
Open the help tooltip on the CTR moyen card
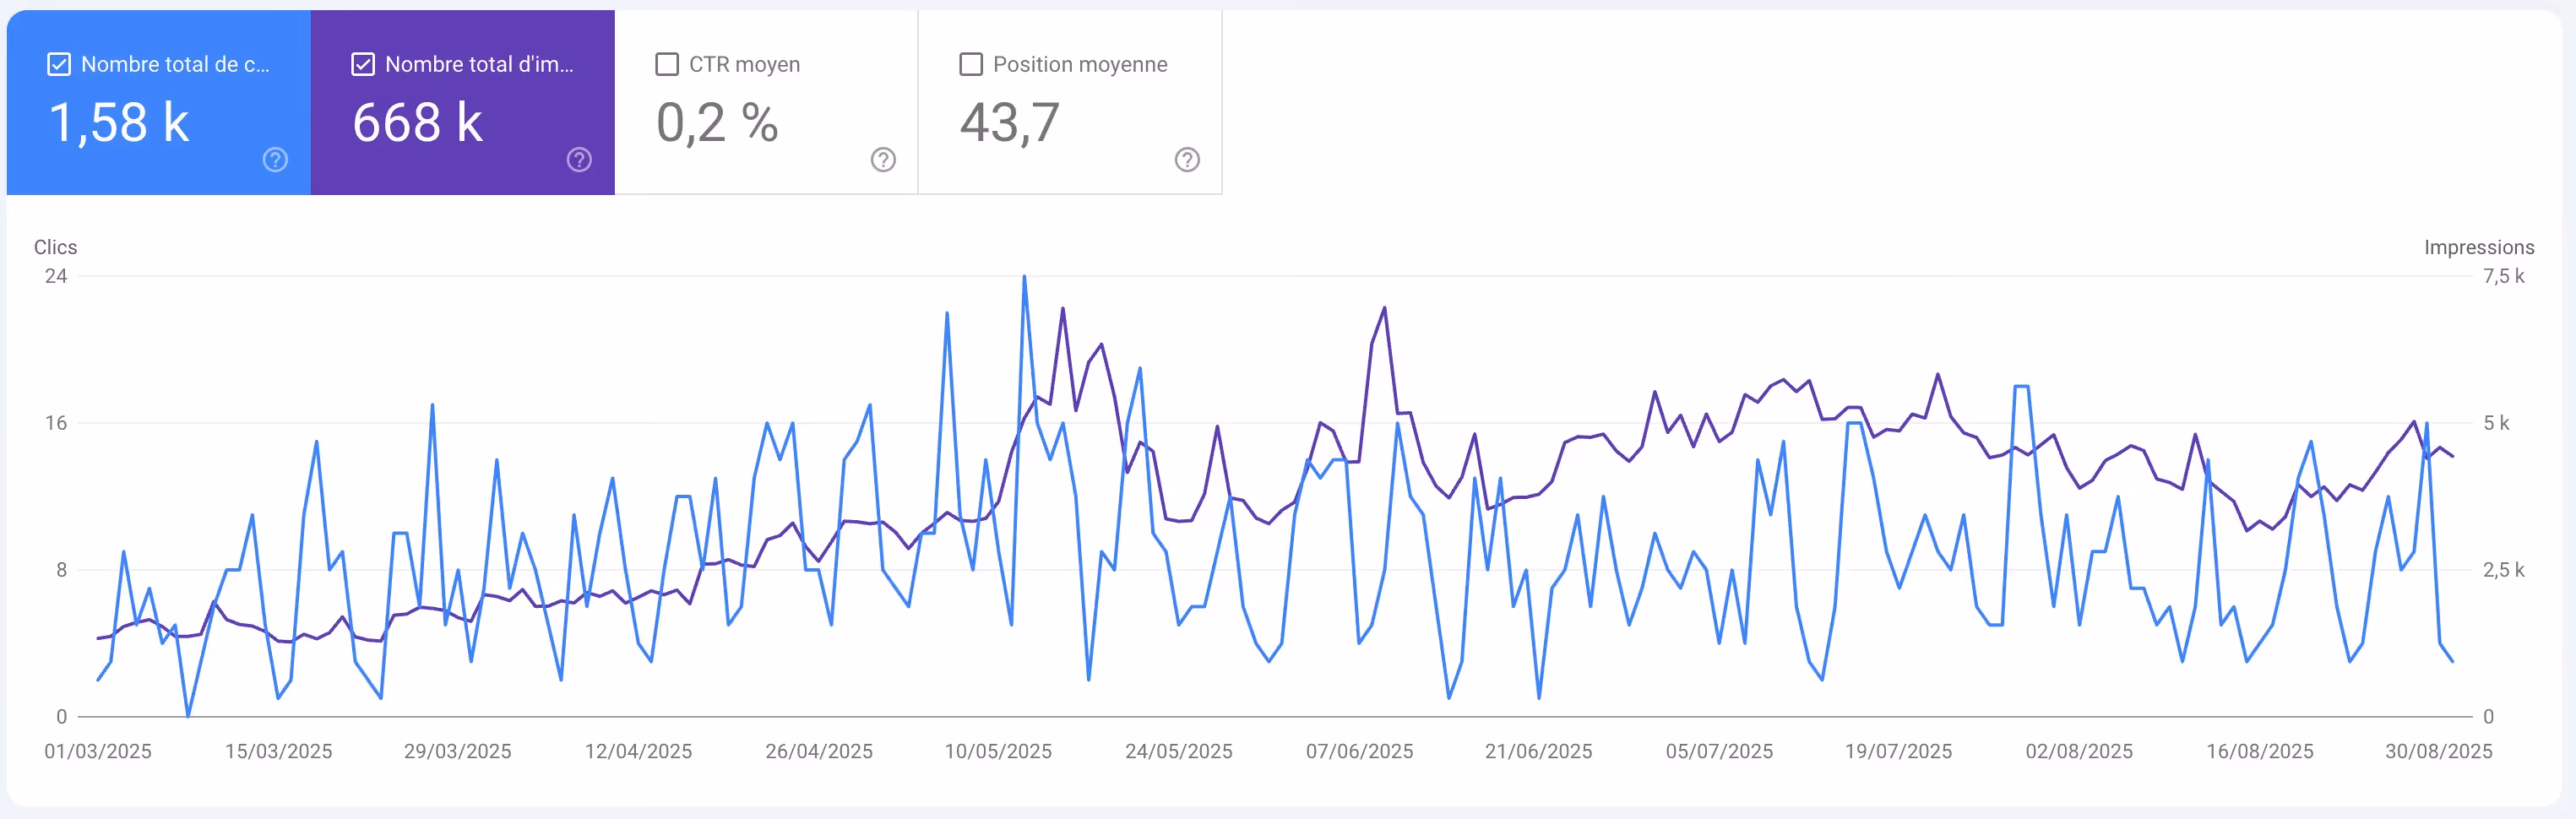[x=883, y=159]
